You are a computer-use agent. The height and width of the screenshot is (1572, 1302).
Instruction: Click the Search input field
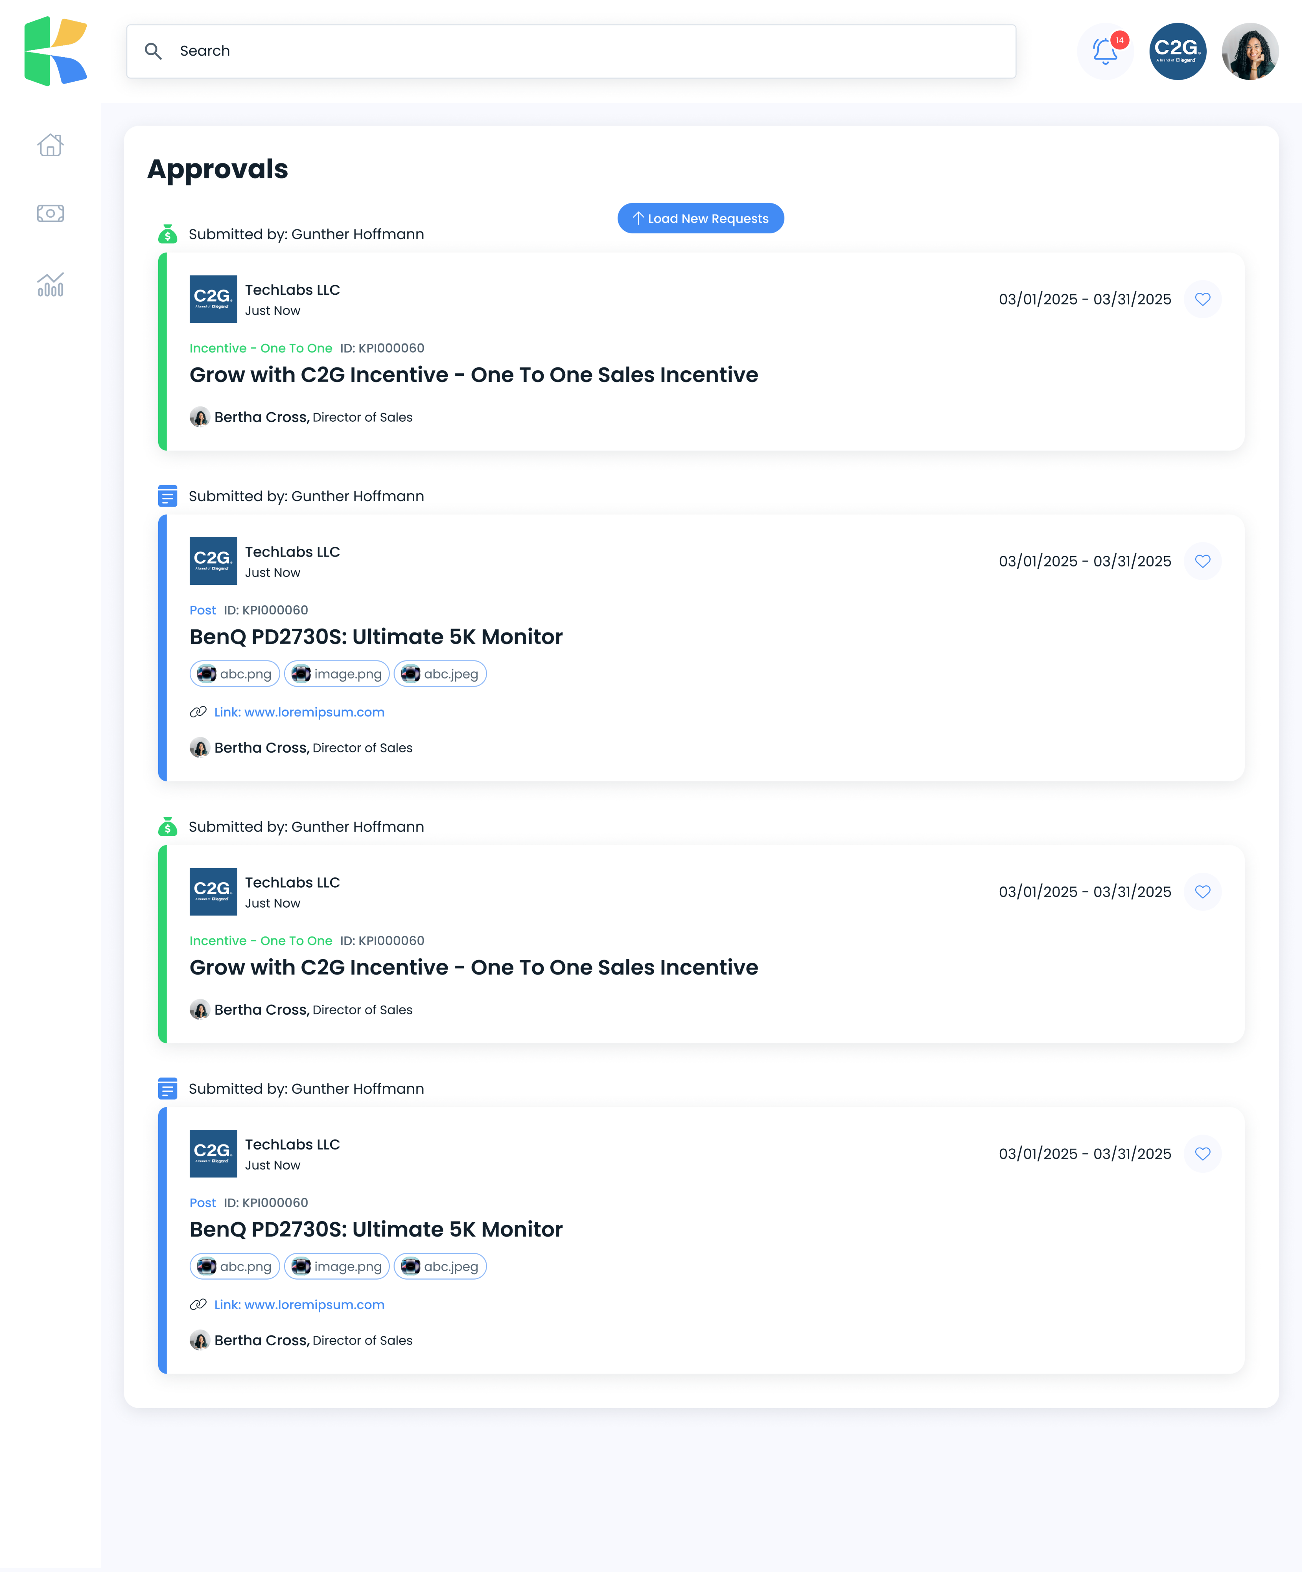[x=571, y=51]
